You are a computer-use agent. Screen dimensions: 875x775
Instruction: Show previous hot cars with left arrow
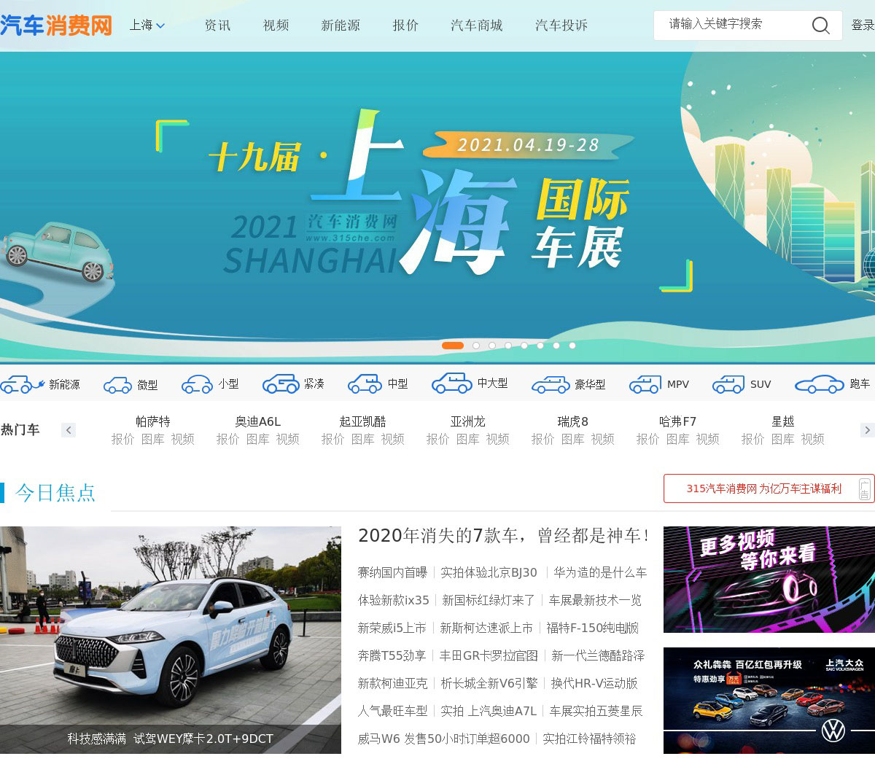[69, 430]
